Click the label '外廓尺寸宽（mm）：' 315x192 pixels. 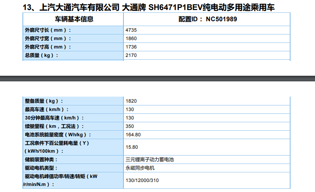pos(48,38)
